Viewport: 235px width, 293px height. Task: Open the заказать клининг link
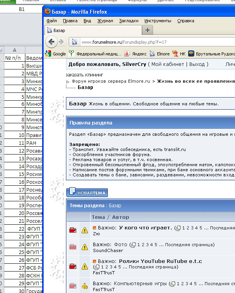coord(84,75)
